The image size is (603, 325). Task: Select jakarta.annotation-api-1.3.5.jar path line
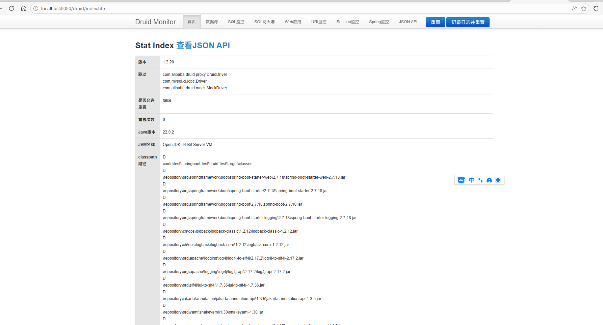pos(242,299)
